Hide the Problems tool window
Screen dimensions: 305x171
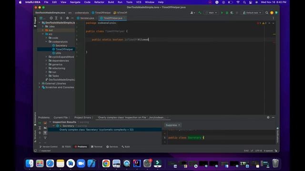click(x=273, y=117)
